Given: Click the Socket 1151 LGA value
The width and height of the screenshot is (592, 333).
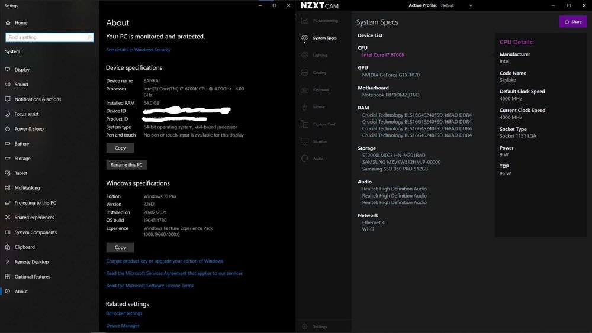Looking at the screenshot, I should coord(517,136).
